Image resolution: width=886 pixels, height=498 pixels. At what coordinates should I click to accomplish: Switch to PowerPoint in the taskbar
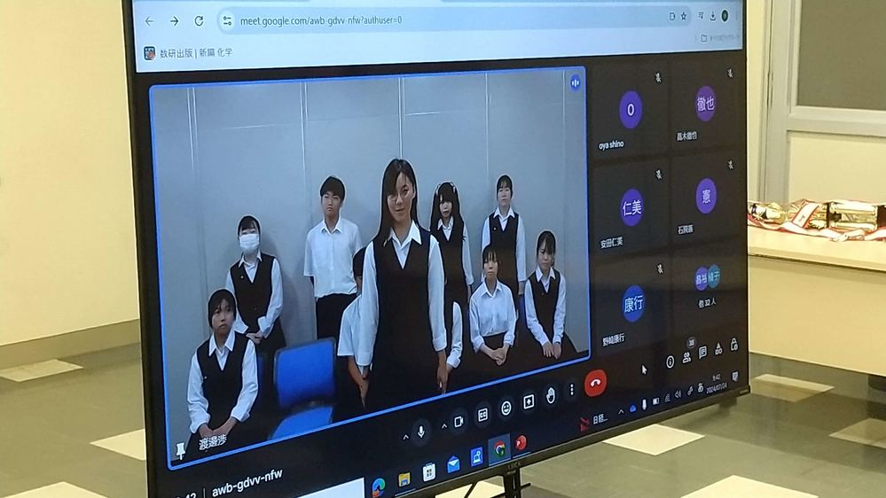[x=521, y=443]
